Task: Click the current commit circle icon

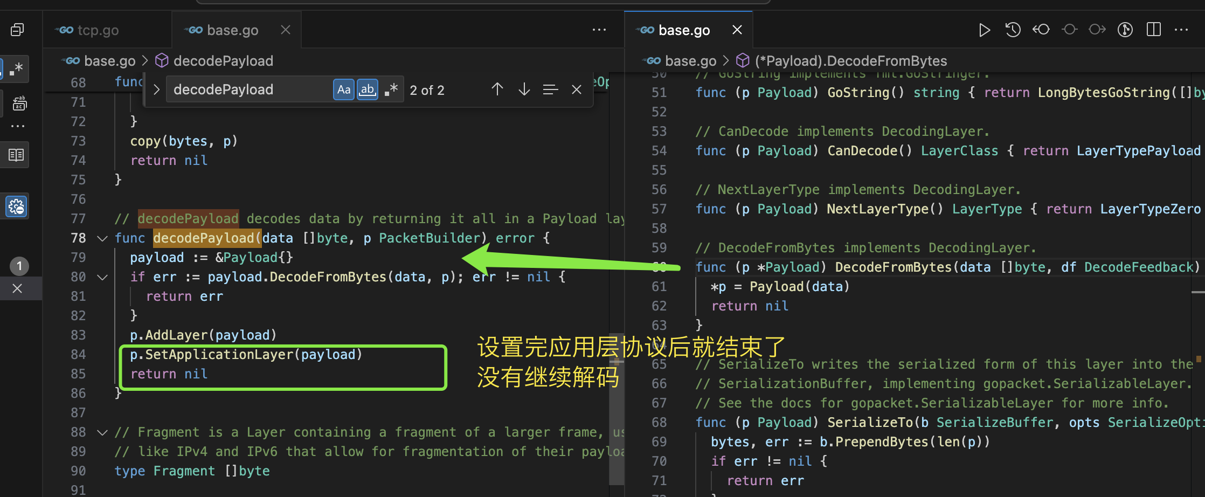Action: point(1070,30)
